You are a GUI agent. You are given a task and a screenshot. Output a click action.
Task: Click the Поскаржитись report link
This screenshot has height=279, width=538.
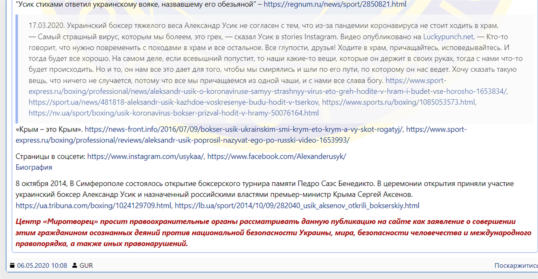click(x=516, y=265)
